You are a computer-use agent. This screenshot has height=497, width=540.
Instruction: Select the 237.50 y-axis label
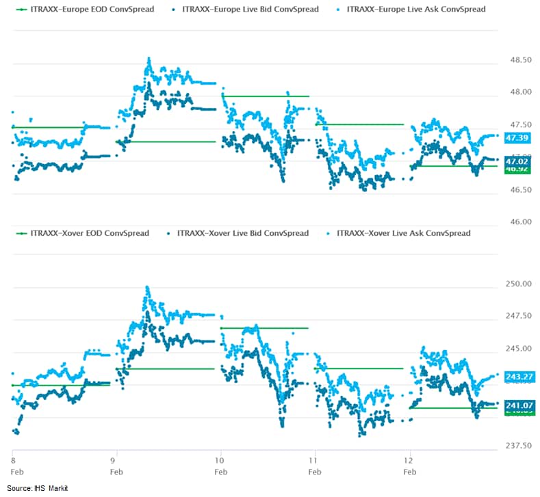pyautogui.click(x=519, y=445)
